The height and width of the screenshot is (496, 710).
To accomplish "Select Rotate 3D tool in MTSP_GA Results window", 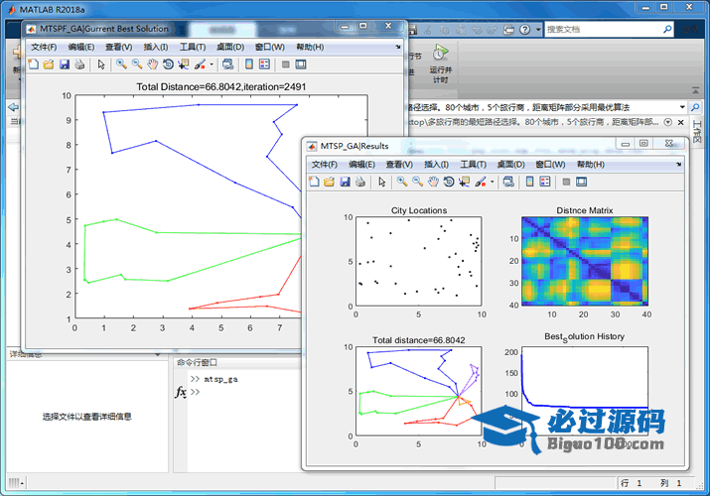I will click(449, 182).
